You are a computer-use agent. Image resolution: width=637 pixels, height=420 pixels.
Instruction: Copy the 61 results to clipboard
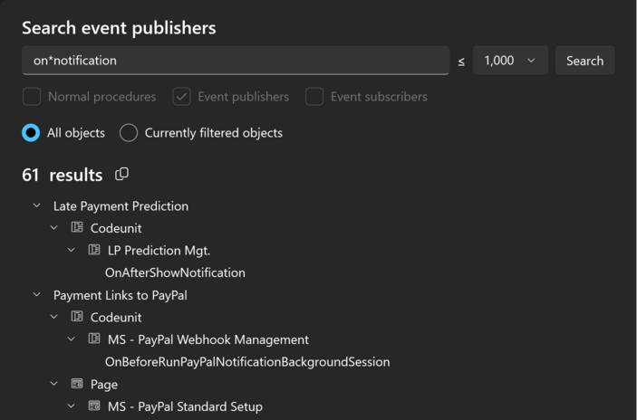121,174
